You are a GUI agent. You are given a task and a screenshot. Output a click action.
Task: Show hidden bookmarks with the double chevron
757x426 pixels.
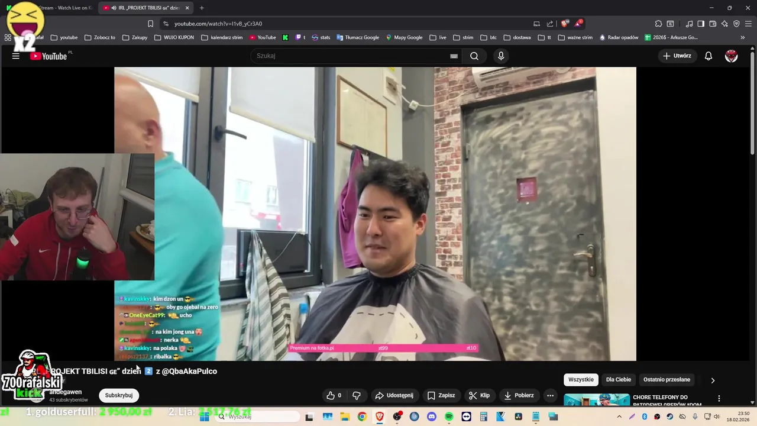point(743,37)
